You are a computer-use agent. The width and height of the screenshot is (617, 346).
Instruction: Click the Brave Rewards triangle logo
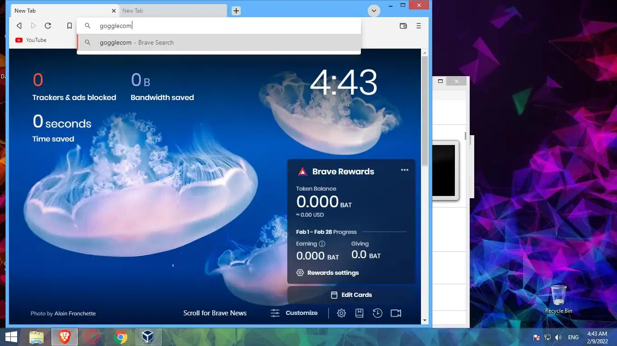(302, 171)
